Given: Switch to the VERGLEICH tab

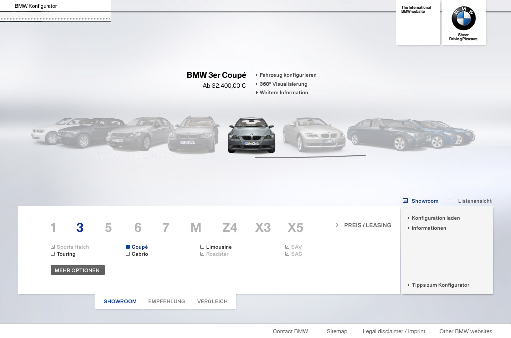Looking at the screenshot, I should point(212,301).
